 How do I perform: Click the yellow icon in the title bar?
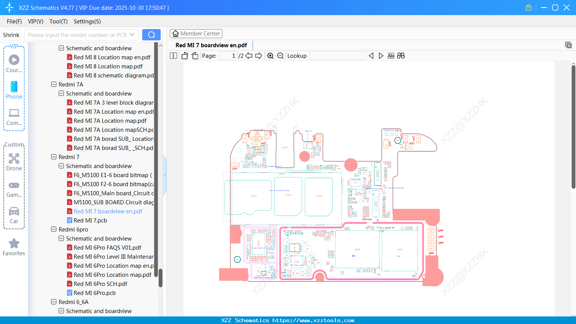pyautogui.click(x=529, y=8)
